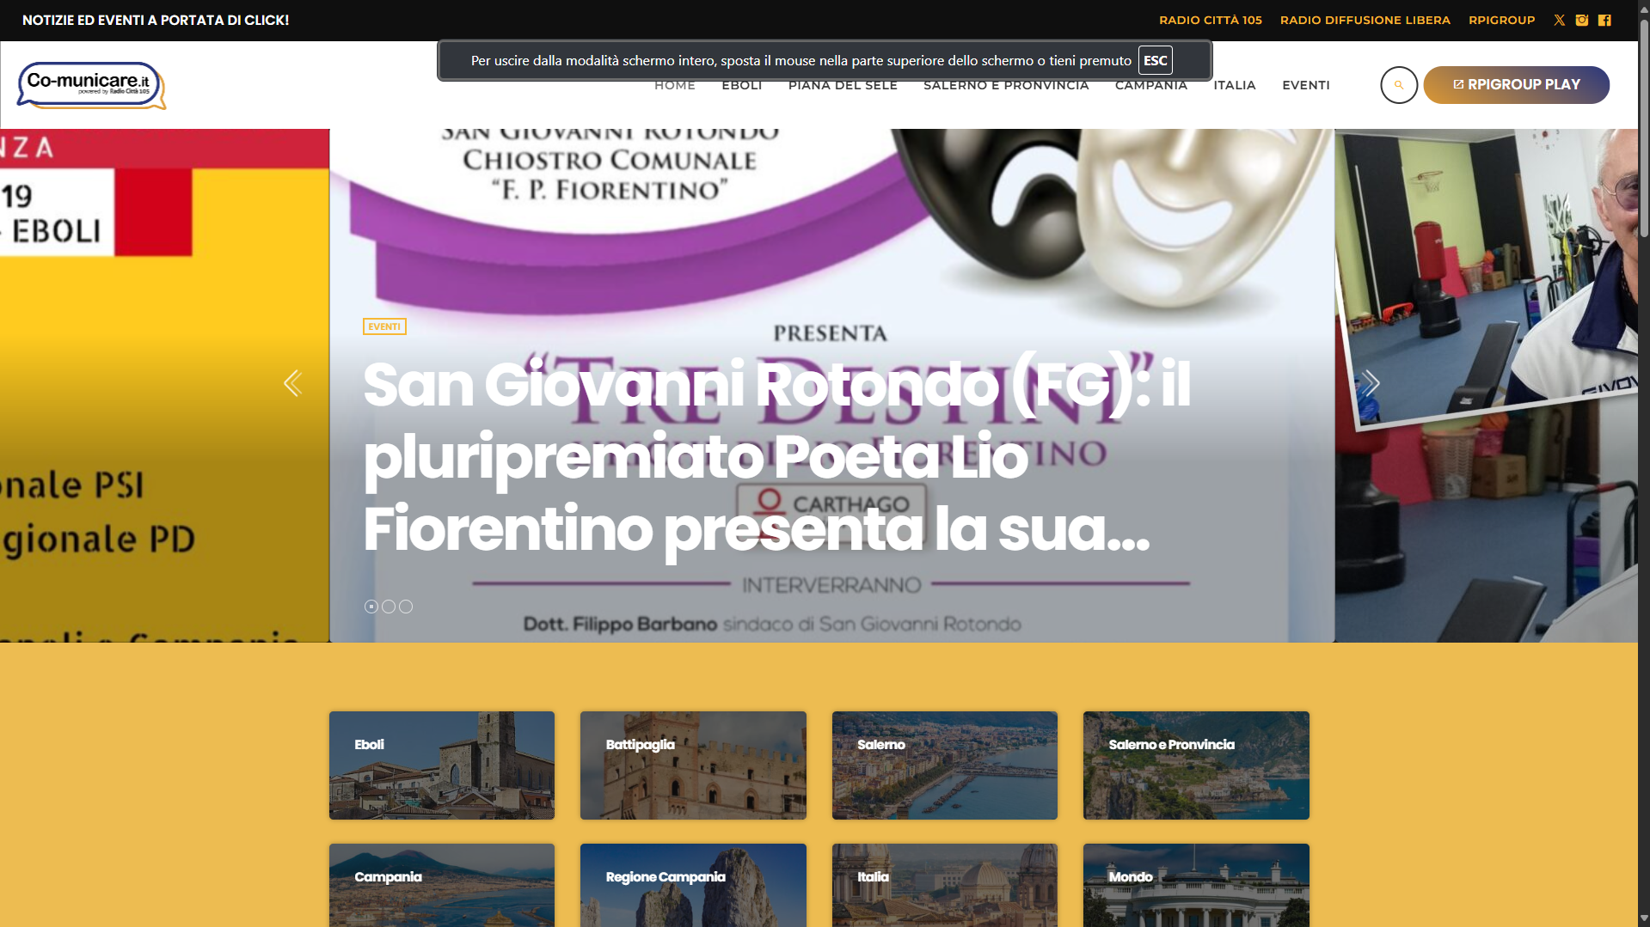Open the Piana del Sele menu
This screenshot has height=927, width=1650.
tap(843, 86)
